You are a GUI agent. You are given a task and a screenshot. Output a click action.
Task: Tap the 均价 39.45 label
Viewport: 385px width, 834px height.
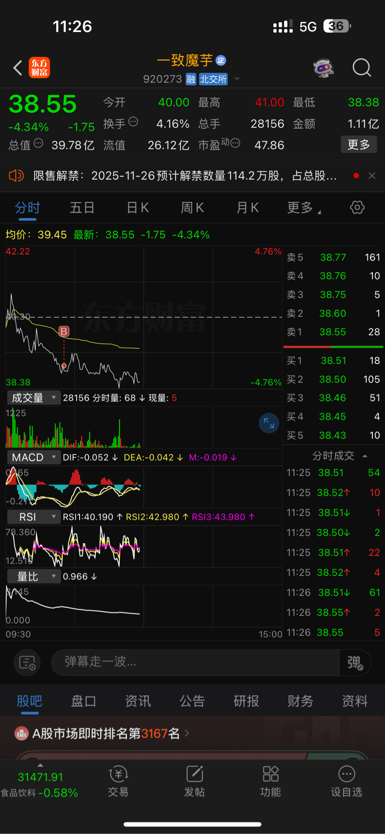click(x=36, y=234)
